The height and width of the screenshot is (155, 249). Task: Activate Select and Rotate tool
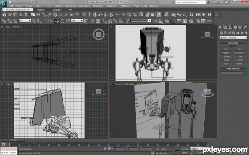62,21
